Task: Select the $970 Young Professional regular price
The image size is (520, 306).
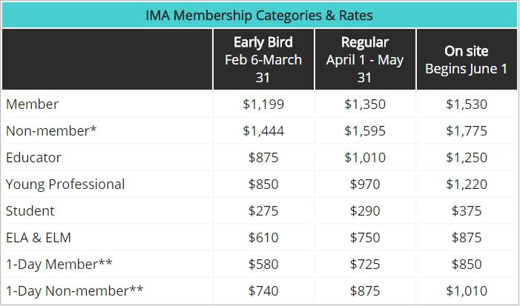Action: pyautogui.click(x=365, y=184)
